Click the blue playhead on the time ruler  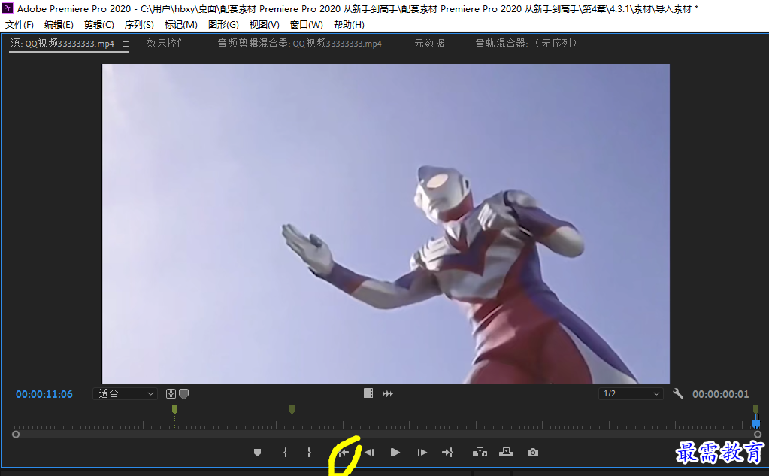point(755,422)
